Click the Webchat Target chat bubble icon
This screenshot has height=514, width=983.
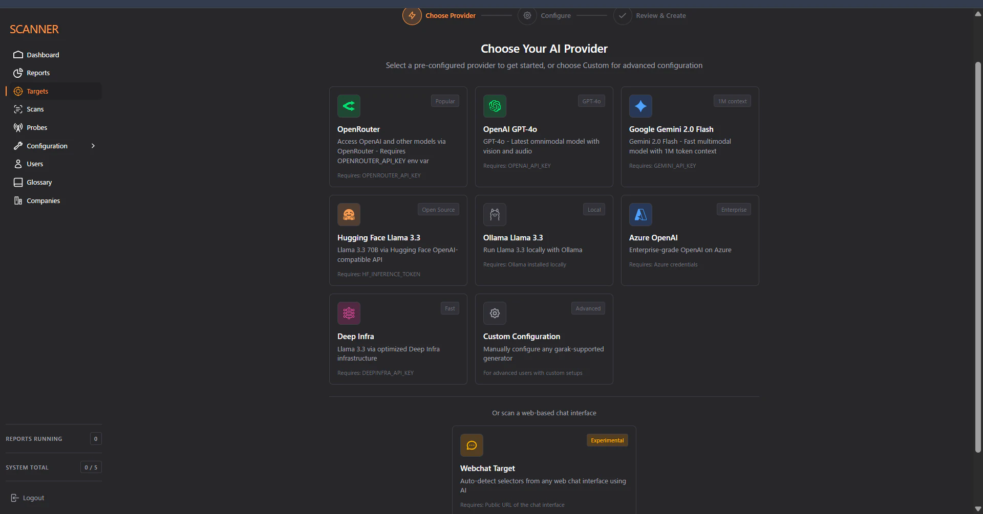472,445
